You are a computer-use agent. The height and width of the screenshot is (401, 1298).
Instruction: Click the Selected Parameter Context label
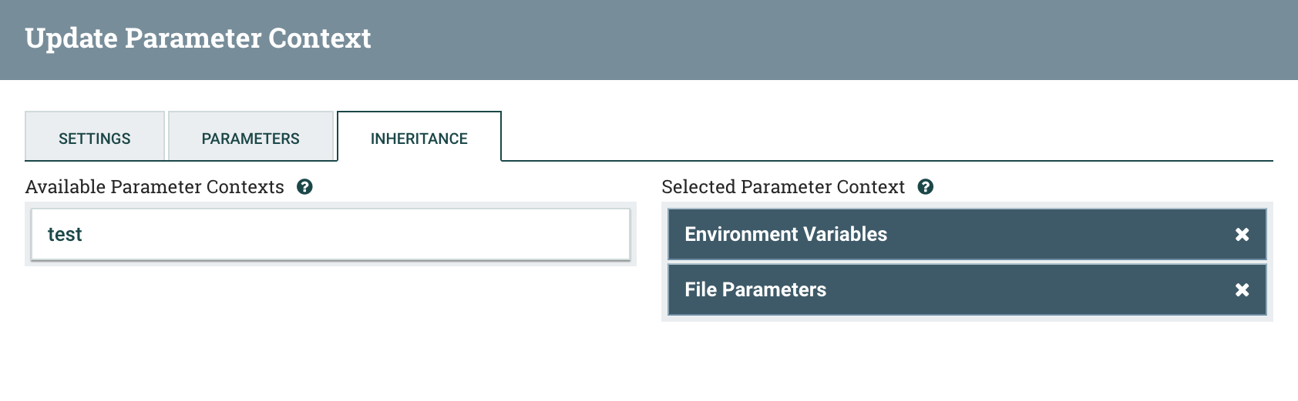783,187
